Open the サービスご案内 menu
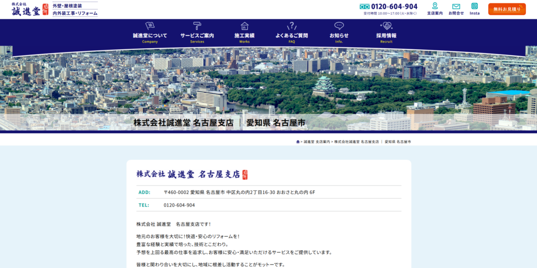This screenshot has height=268, width=537. tap(197, 35)
